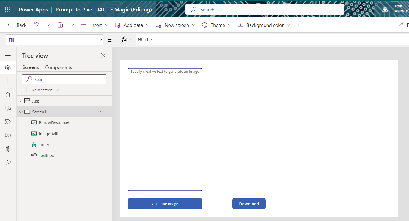409x221 pixels.
Task: Click the sidebar Search magnifier icon
Action: 8,162
